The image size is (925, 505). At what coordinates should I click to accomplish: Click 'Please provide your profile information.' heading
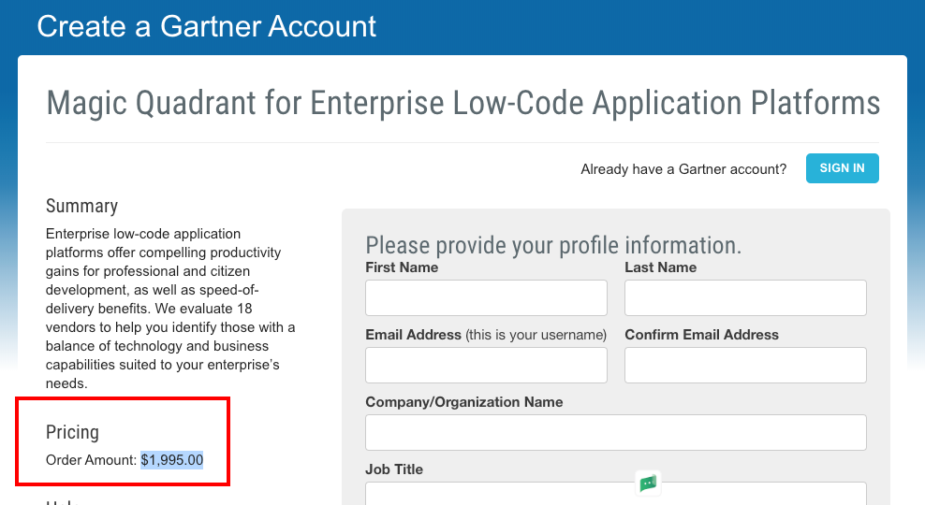point(553,244)
